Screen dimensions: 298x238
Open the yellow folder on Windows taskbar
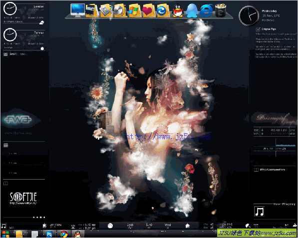coord(19,234)
